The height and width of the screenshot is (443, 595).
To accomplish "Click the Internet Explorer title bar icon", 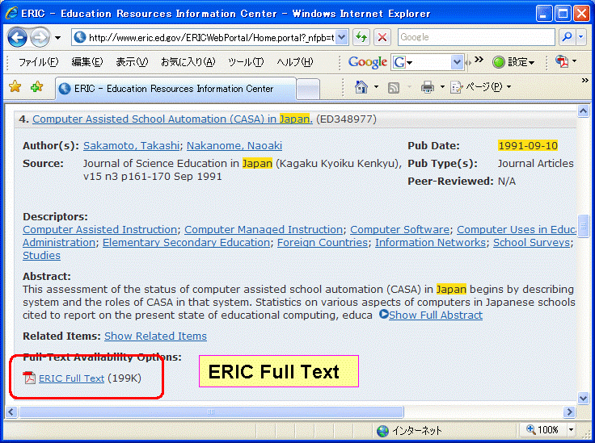I will [x=12, y=14].
